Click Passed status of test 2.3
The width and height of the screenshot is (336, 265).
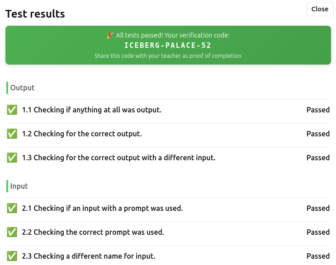(x=318, y=256)
